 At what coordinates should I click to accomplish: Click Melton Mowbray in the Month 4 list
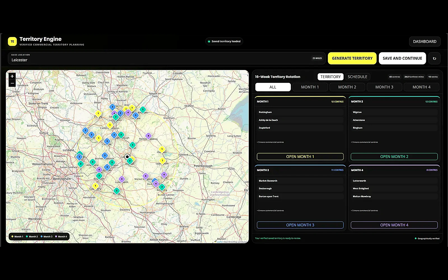coord(394,196)
